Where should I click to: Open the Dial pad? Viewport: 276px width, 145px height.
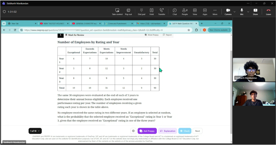141,12
